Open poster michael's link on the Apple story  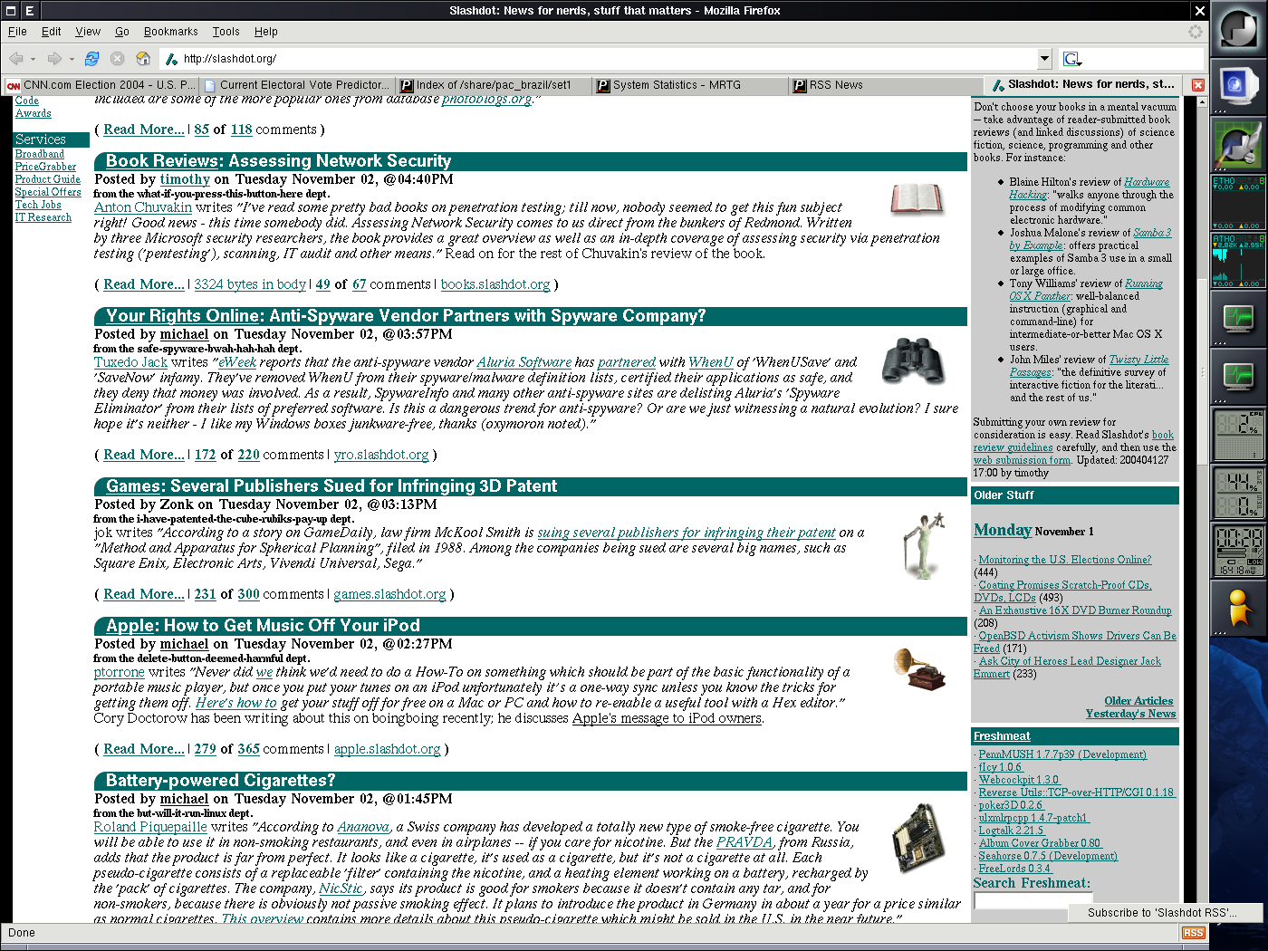point(184,644)
